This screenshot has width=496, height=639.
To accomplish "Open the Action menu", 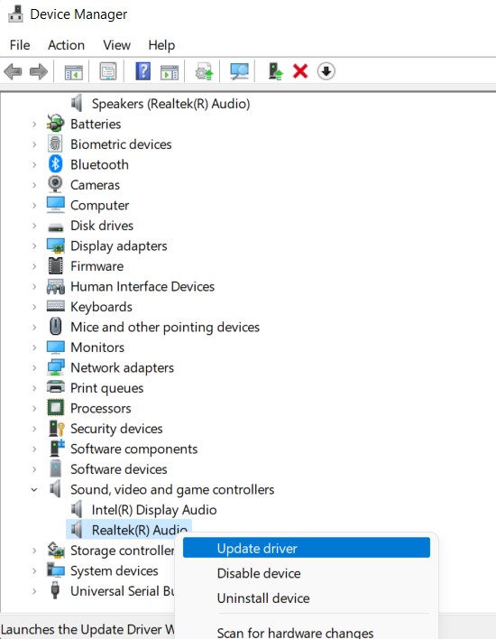I will [x=66, y=45].
